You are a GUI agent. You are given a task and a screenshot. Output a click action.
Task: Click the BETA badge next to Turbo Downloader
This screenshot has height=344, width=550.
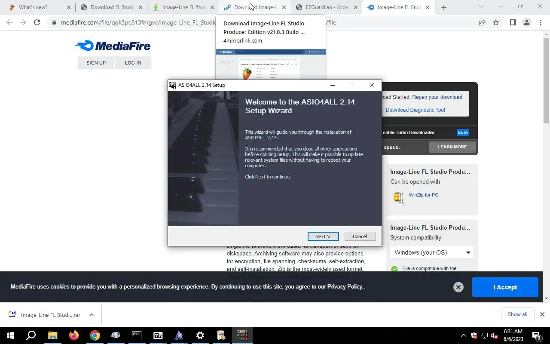[463, 132]
